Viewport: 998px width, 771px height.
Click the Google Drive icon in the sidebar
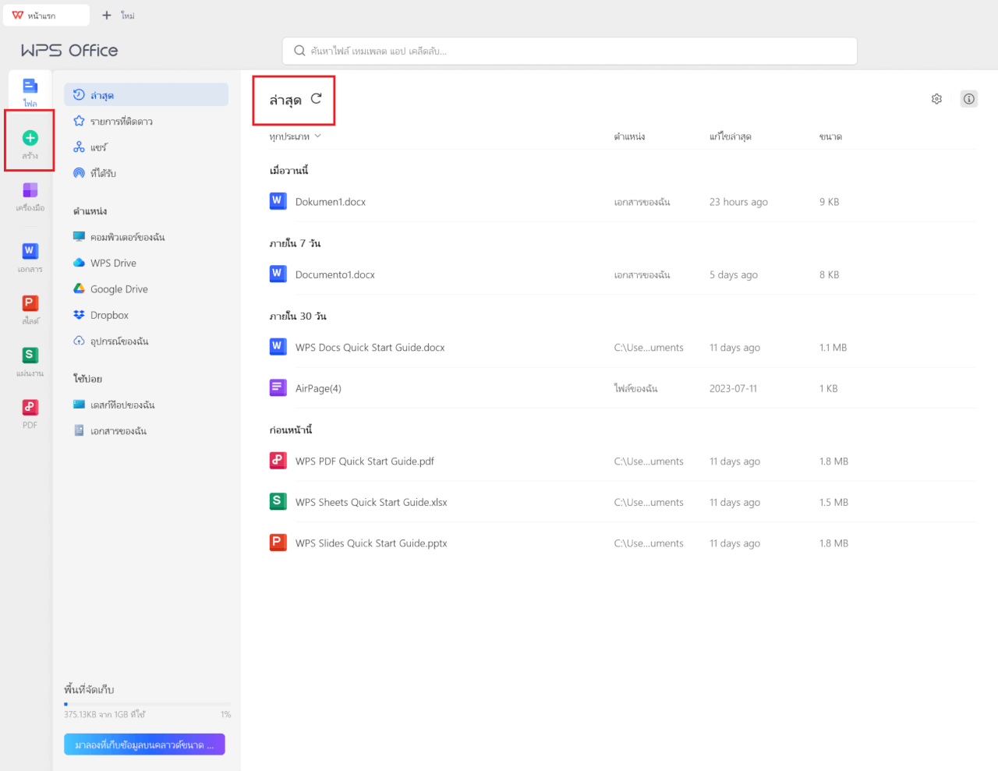tap(79, 288)
